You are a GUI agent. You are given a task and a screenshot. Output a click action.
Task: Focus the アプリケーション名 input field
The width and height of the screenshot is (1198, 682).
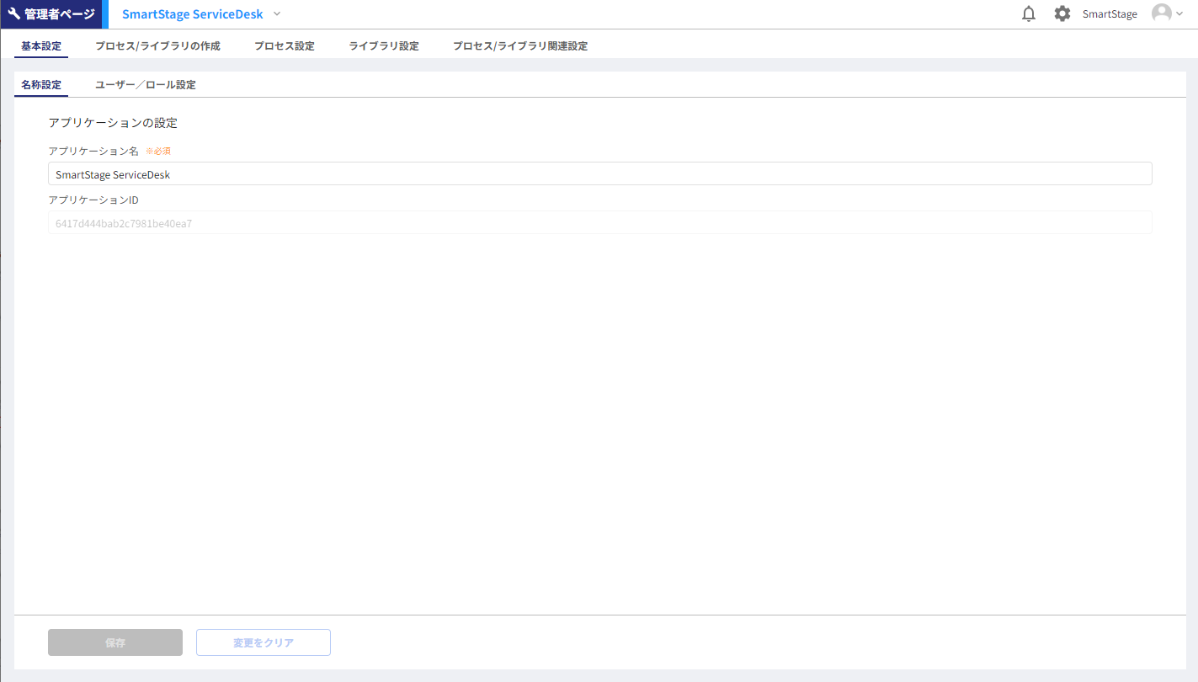click(599, 174)
